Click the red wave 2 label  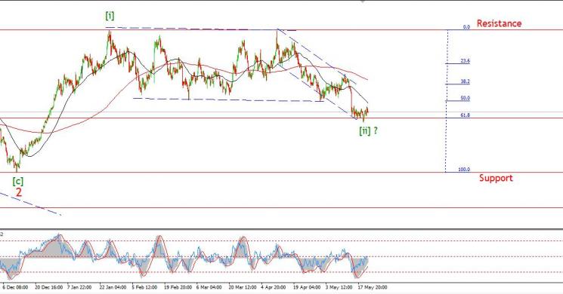pyautogui.click(x=19, y=192)
